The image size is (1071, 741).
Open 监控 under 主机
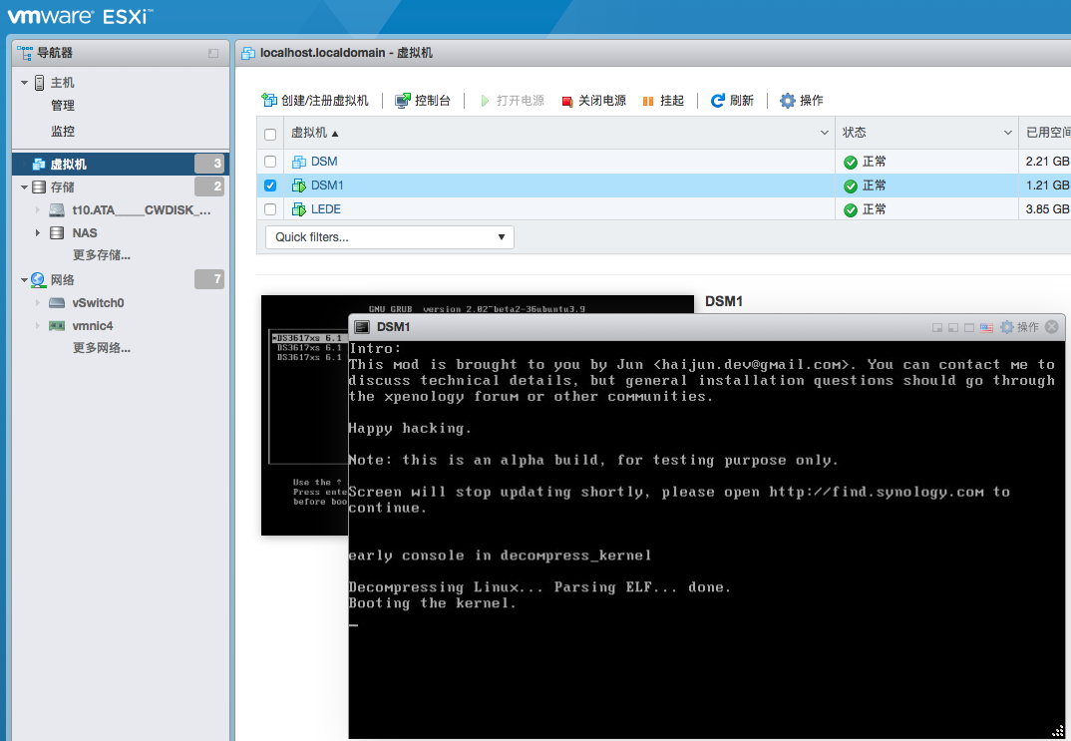click(62, 131)
